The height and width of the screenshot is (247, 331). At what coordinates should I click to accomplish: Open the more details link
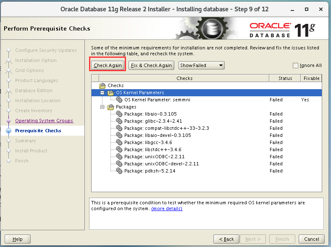pyautogui.click(x=167, y=208)
